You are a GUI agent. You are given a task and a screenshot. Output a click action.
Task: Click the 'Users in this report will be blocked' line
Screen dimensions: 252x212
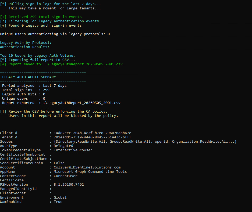63,116
